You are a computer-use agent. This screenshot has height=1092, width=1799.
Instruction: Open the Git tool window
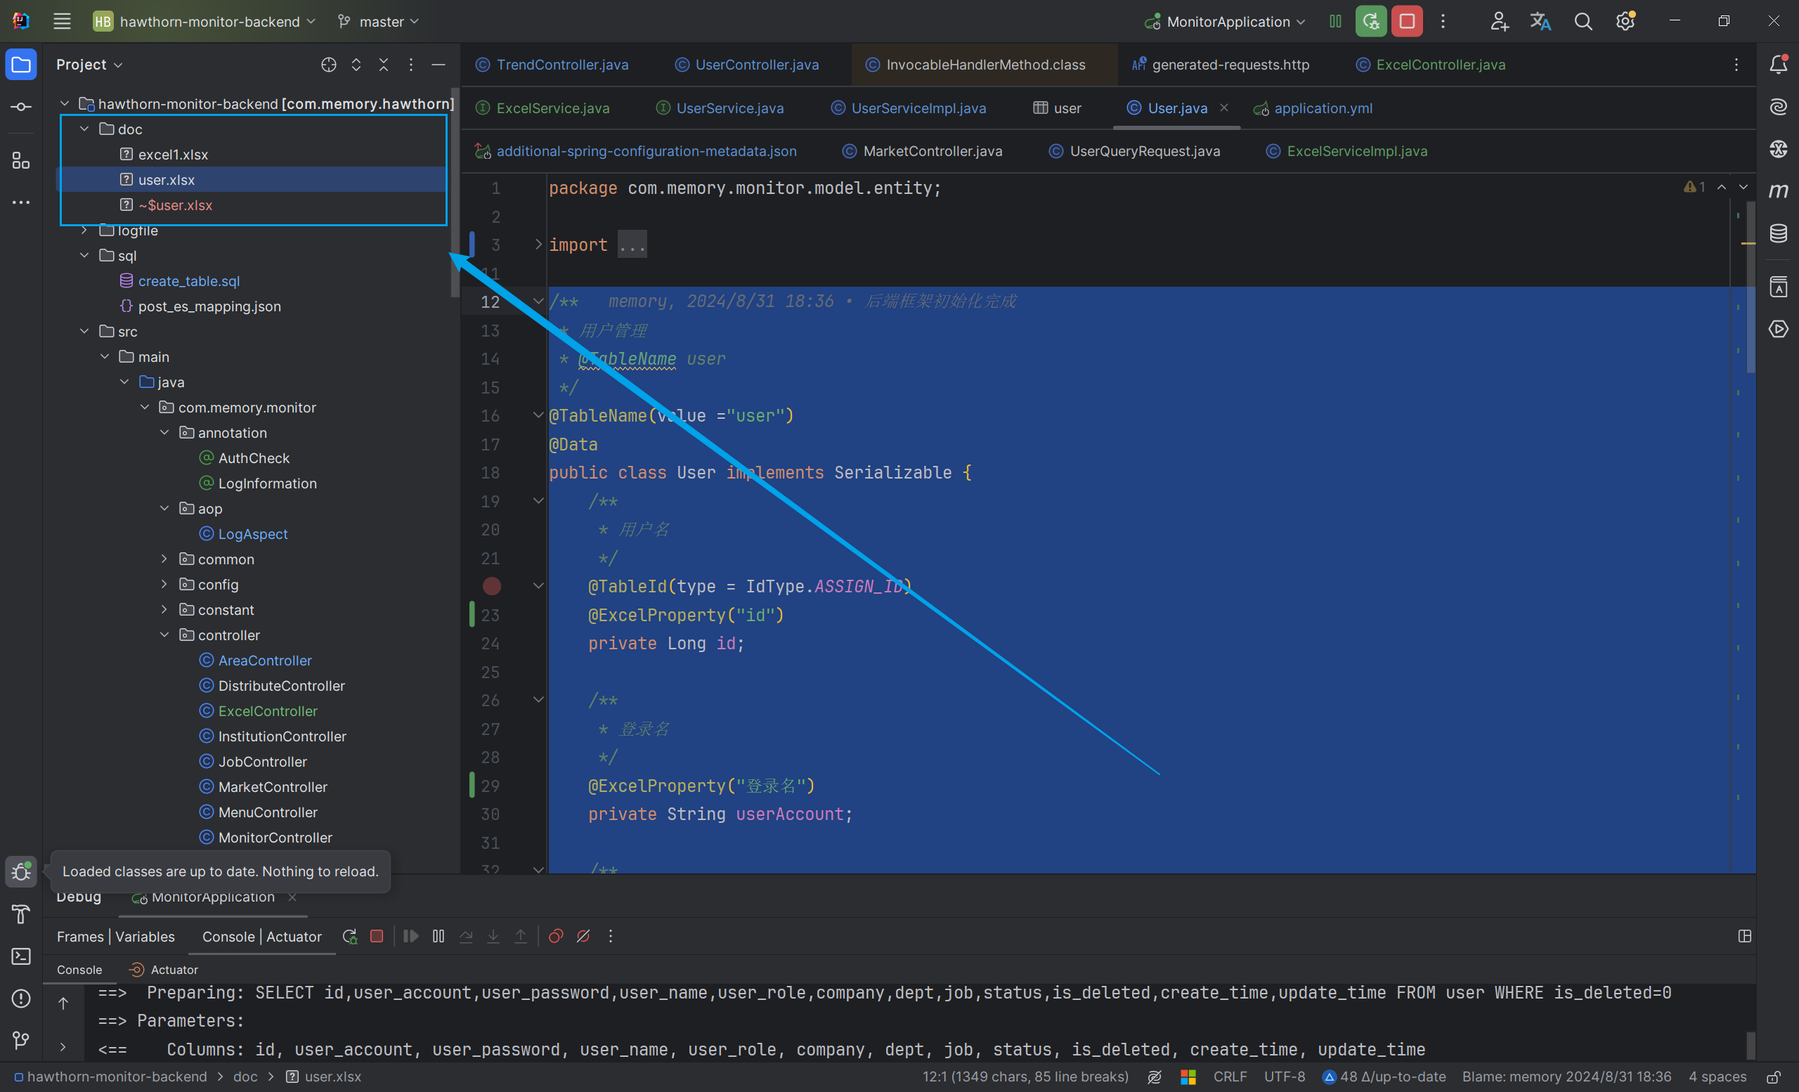pyautogui.click(x=21, y=1040)
